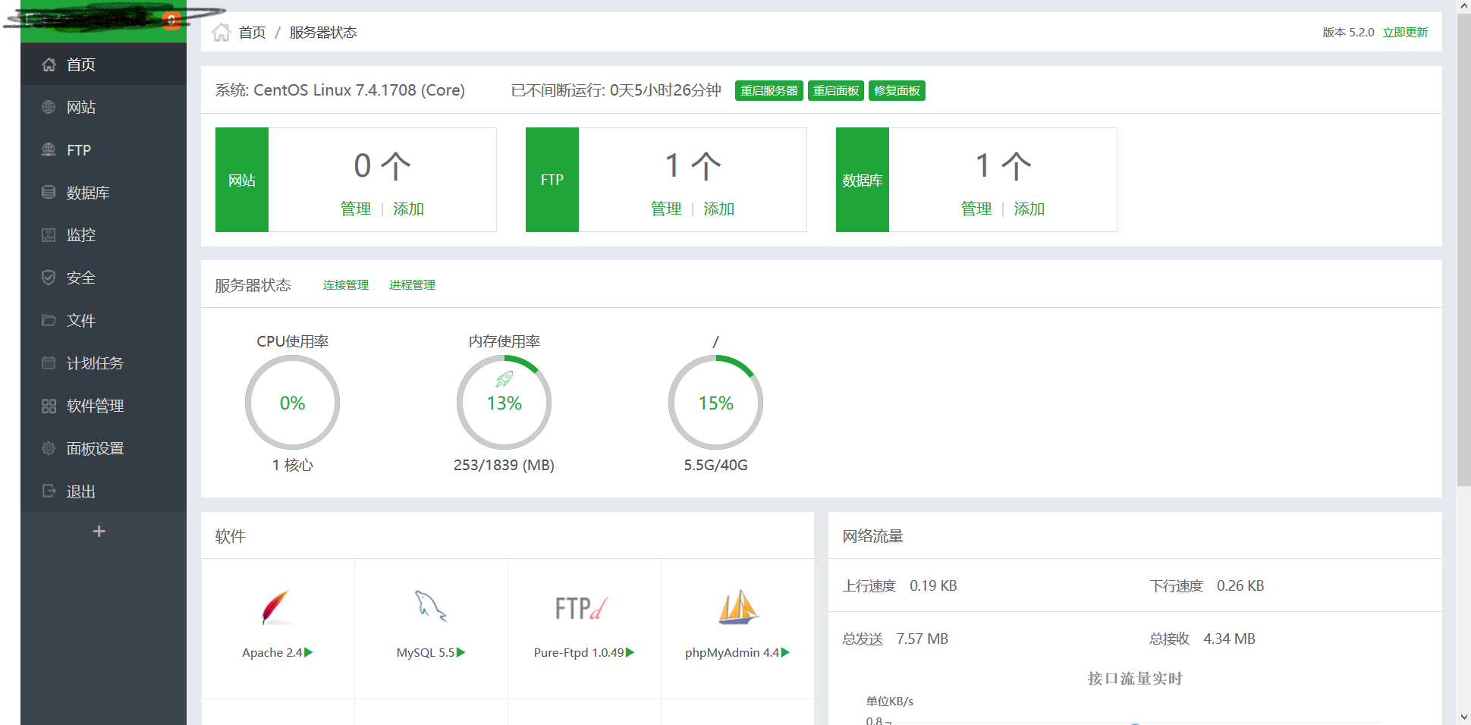Click the green arrow next to MySQL 5.5
Image resolution: width=1471 pixels, height=725 pixels.
(x=460, y=652)
